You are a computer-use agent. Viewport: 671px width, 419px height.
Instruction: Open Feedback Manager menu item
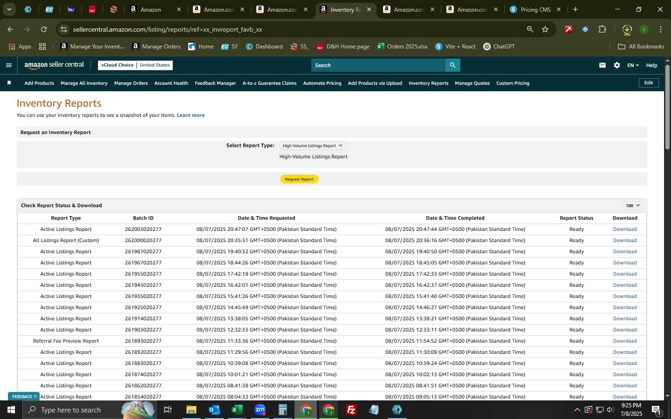pyautogui.click(x=215, y=83)
